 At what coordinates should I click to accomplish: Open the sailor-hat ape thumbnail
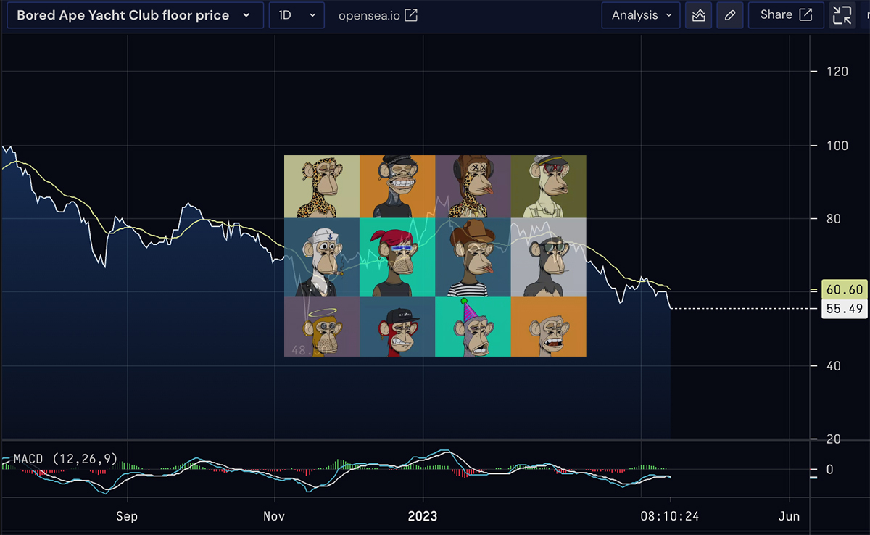pyautogui.click(x=322, y=257)
